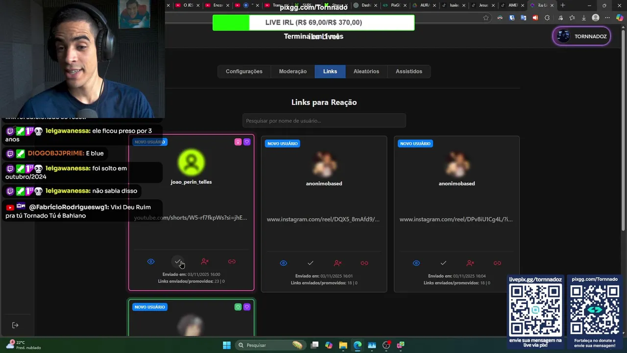The height and width of the screenshot is (353, 627).
Task: View the 16:01 anonimobased link with the eye icon
Action: click(x=284, y=263)
